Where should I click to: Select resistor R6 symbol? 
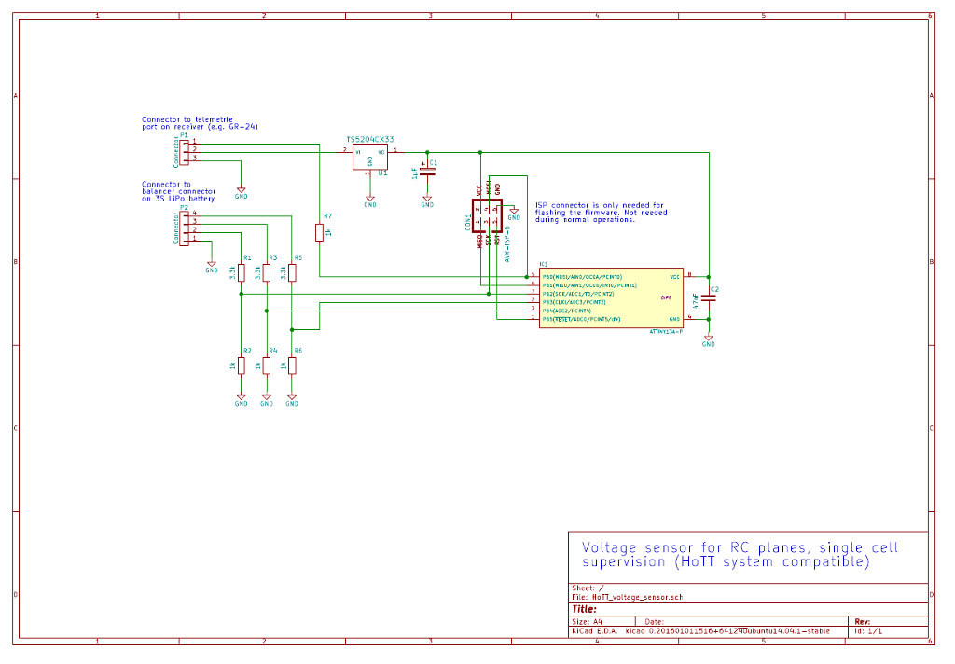292,366
